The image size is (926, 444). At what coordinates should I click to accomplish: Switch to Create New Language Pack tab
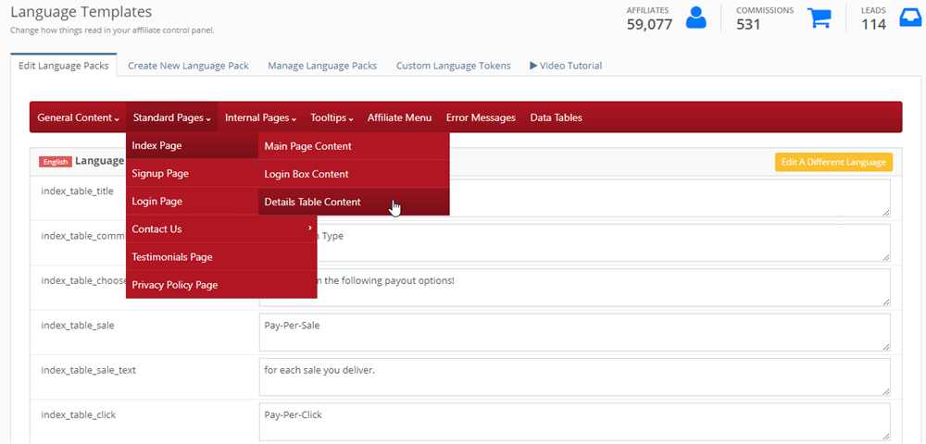tap(188, 66)
